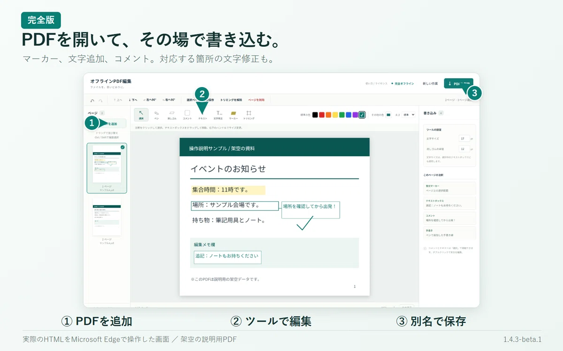The height and width of the screenshot is (351, 563).
Task: Select the 手書き annotation entry
Action: coord(449,233)
